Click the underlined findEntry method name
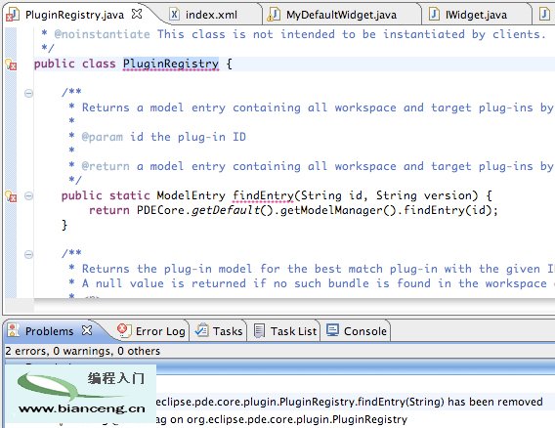The height and width of the screenshot is (428, 555). 263,195
